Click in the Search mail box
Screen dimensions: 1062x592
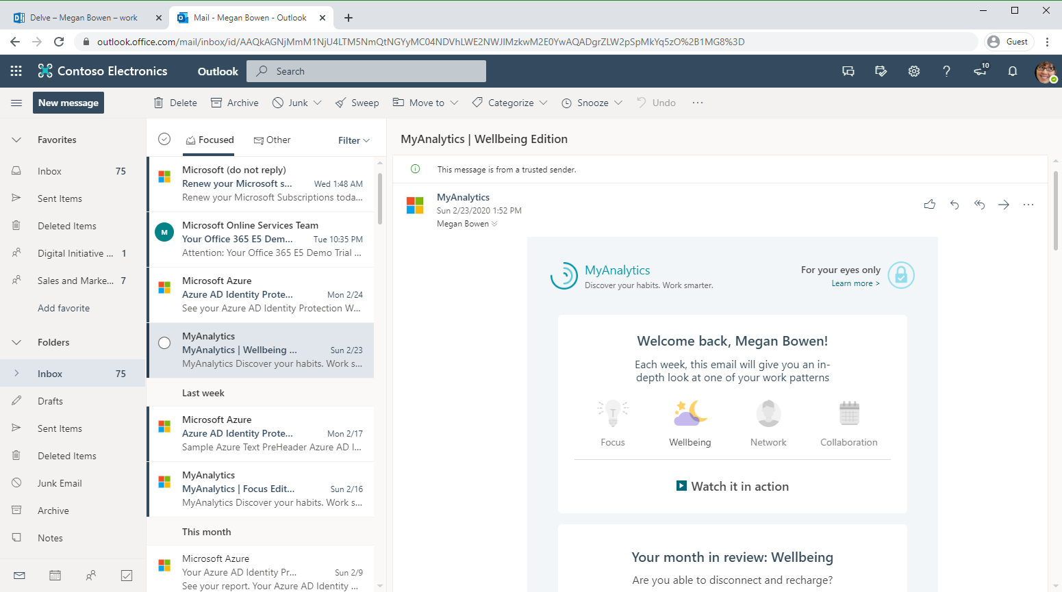point(367,71)
